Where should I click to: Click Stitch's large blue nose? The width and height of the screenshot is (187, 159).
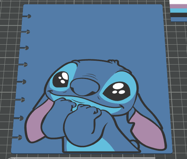(85, 87)
